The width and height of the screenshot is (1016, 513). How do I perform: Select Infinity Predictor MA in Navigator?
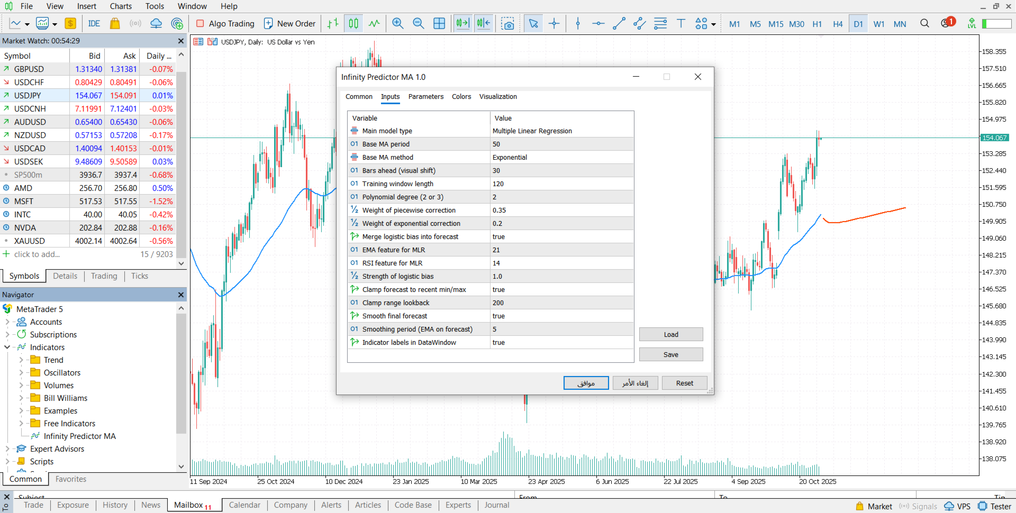pos(79,436)
